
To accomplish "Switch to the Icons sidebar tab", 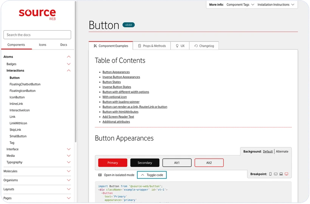I will [42, 45].
